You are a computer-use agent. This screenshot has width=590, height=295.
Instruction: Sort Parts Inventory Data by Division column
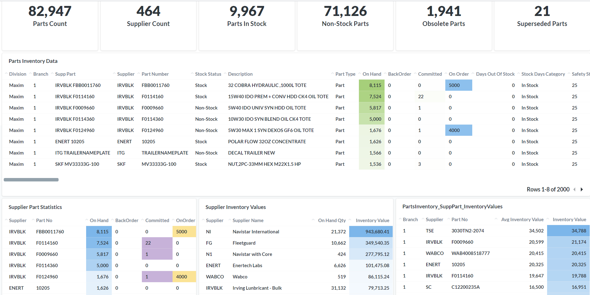pyautogui.click(x=18, y=74)
